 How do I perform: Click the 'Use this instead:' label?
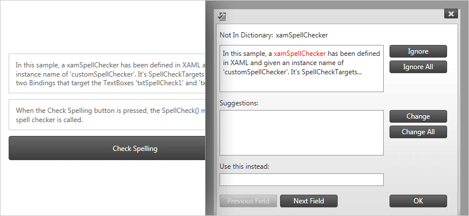tap(244, 166)
